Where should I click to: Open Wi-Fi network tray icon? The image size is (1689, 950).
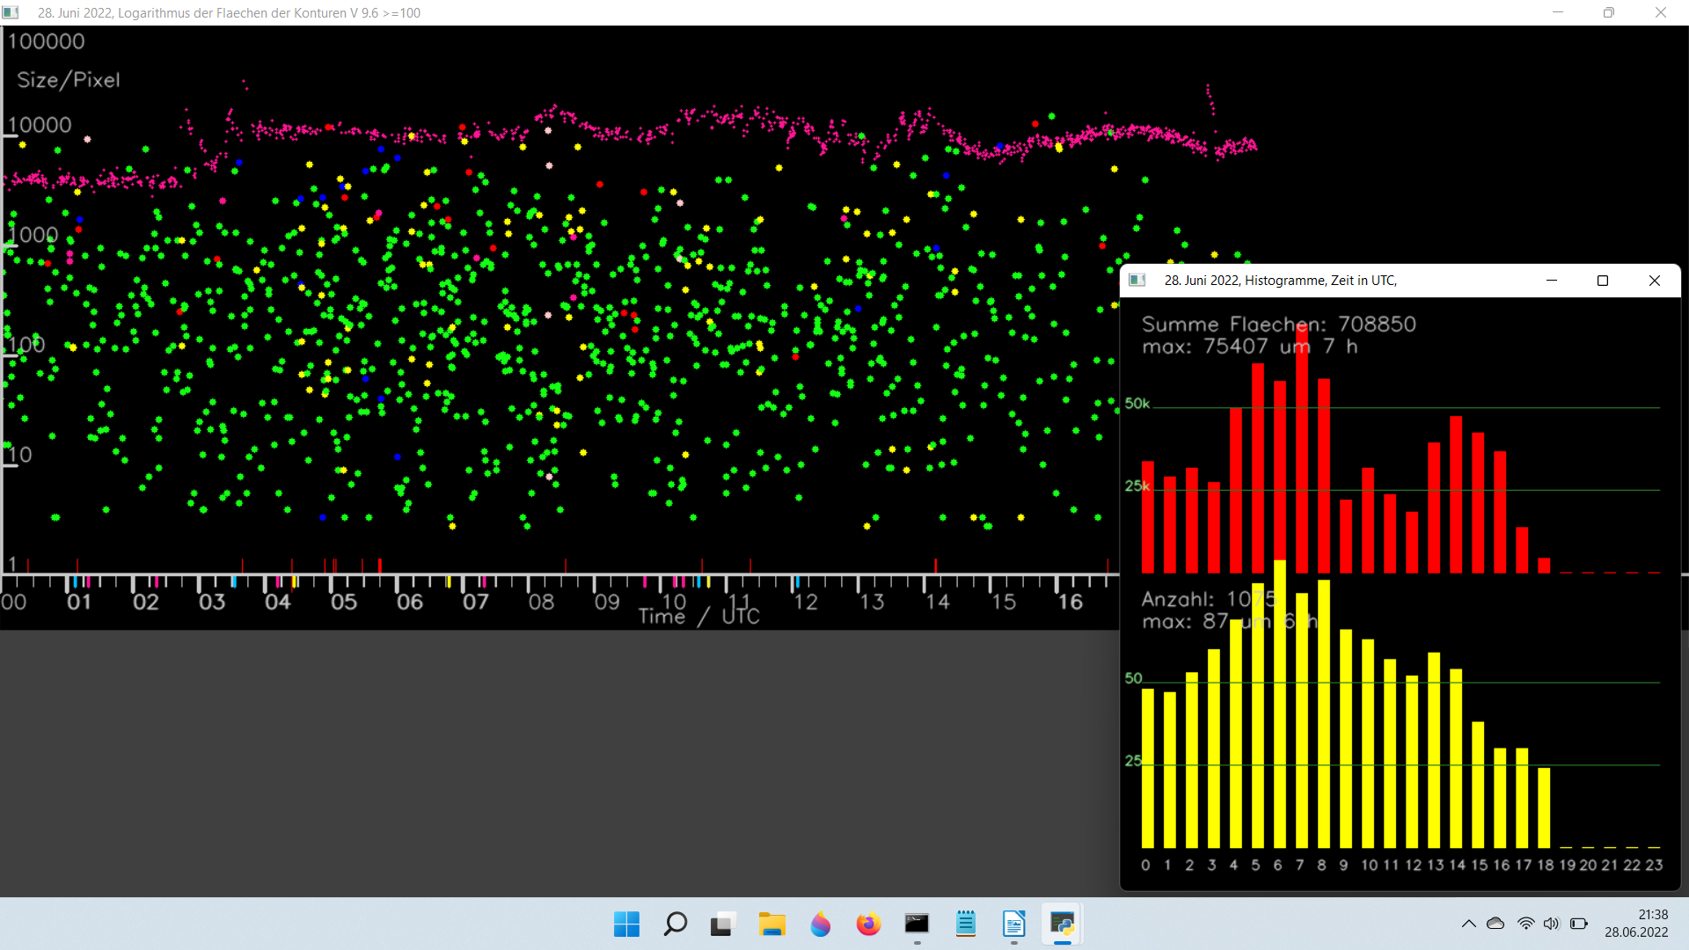(x=1525, y=924)
